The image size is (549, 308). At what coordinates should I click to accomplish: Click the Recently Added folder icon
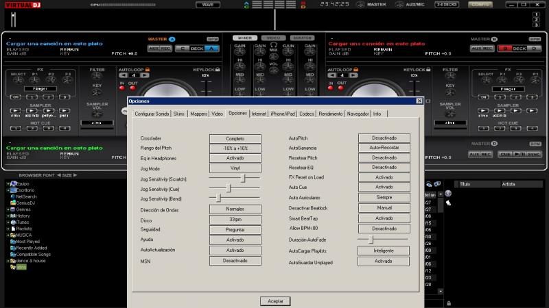point(13,248)
